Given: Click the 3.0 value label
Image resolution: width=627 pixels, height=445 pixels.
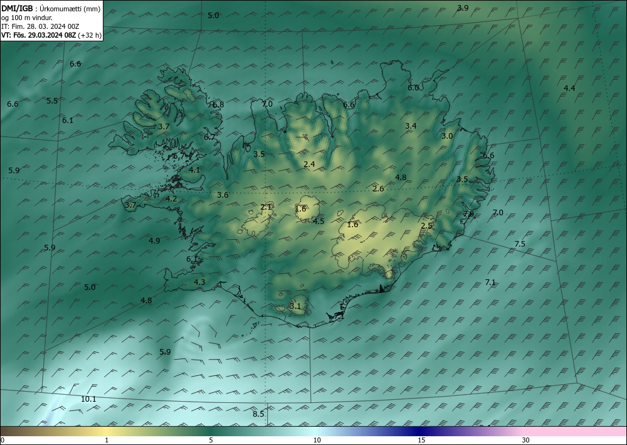Looking at the screenshot, I should [447, 136].
